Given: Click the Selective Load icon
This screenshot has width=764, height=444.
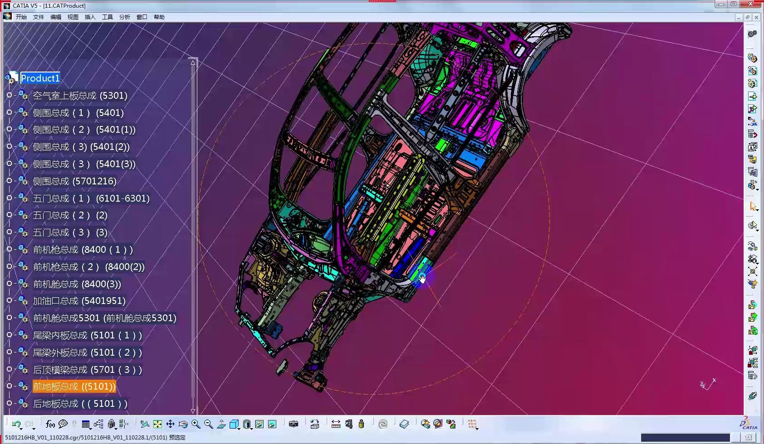Looking at the screenshot, I should click(752, 159).
